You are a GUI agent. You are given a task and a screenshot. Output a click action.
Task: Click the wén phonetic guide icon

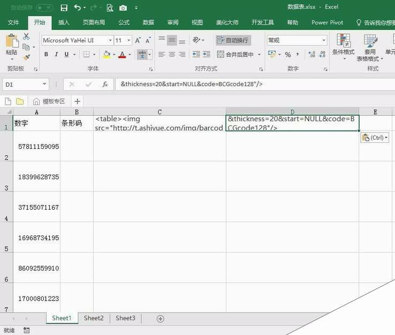[x=142, y=54]
